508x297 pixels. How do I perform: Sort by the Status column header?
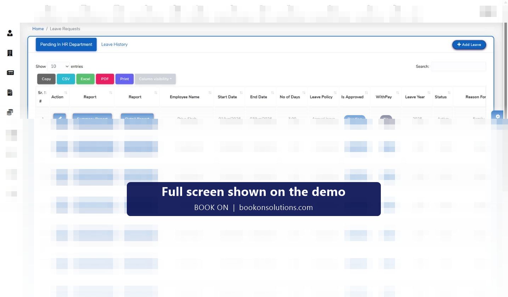click(443, 97)
